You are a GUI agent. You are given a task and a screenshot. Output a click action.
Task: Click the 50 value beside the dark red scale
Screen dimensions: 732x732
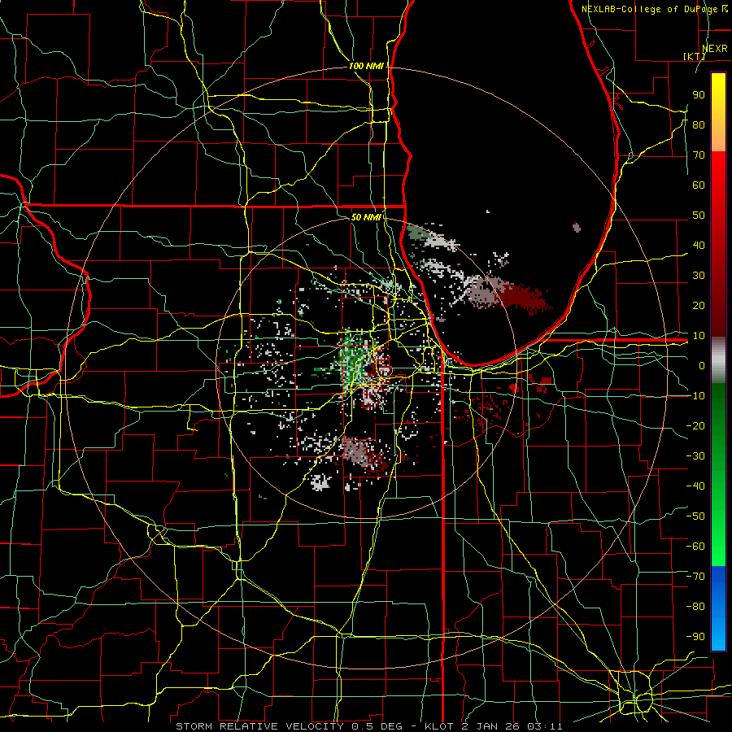699,216
